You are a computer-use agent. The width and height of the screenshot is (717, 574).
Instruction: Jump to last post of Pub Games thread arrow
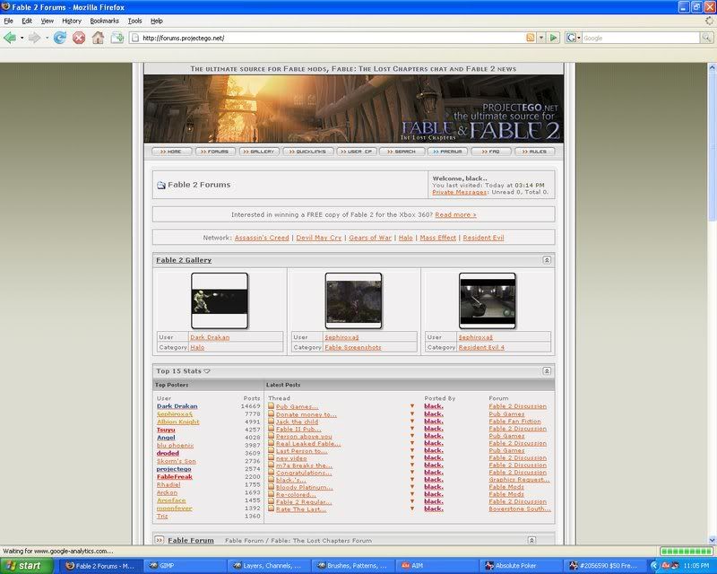[412, 406]
